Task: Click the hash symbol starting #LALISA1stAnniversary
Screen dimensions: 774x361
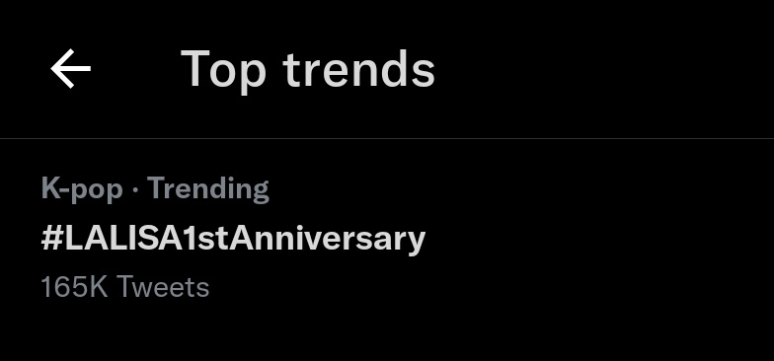Action: [x=52, y=239]
